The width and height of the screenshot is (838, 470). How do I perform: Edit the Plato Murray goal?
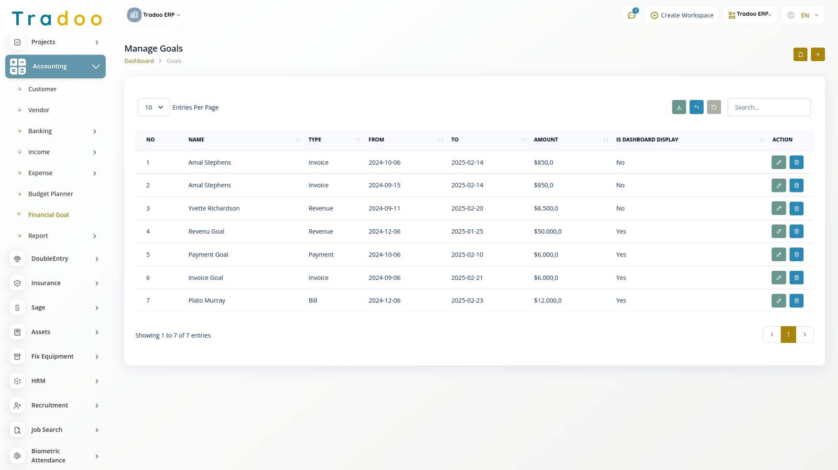pos(779,300)
